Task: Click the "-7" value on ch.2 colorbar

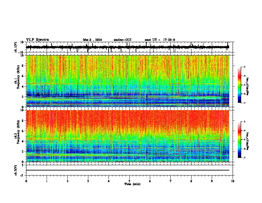Action: 244,158
